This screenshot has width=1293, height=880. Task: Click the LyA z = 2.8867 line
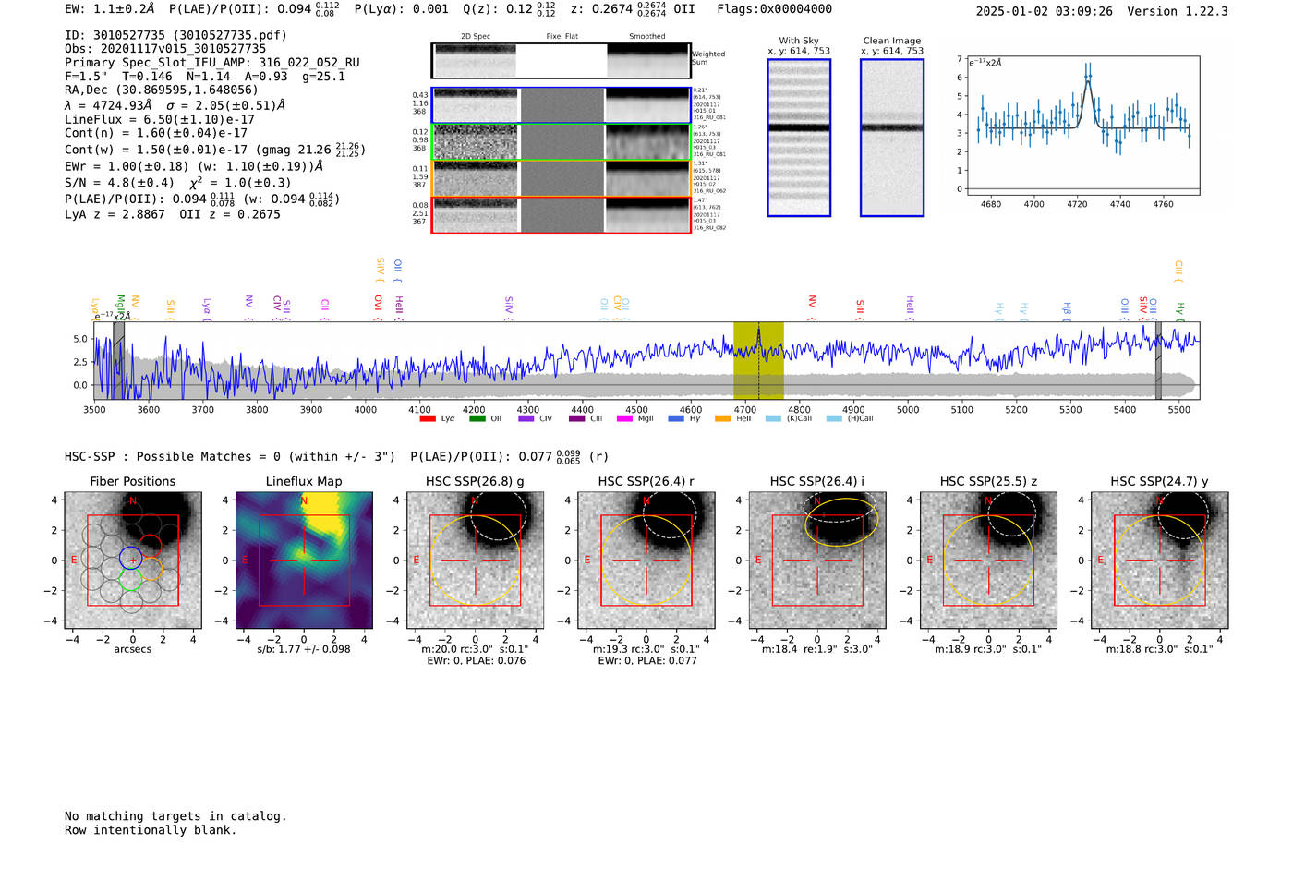click(173, 214)
